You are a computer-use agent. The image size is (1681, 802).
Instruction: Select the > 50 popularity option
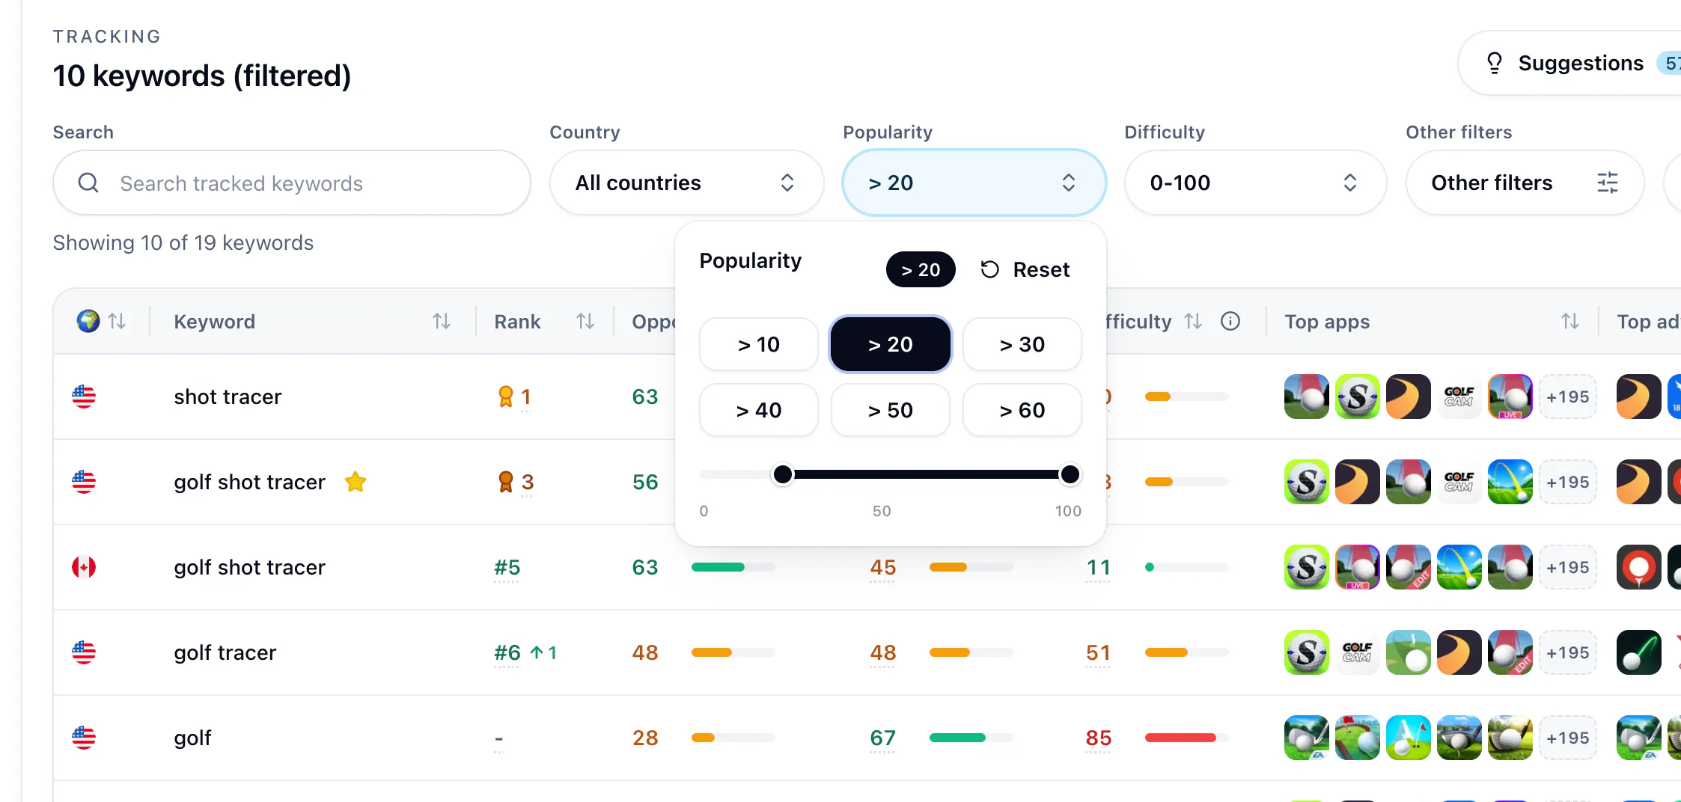891,410
